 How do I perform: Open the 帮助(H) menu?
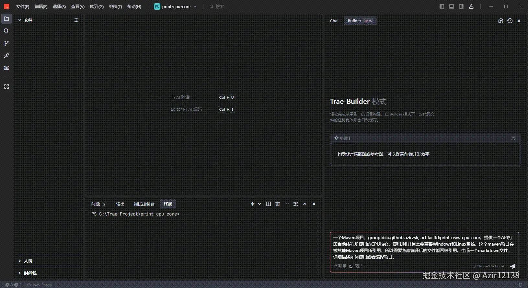click(134, 6)
